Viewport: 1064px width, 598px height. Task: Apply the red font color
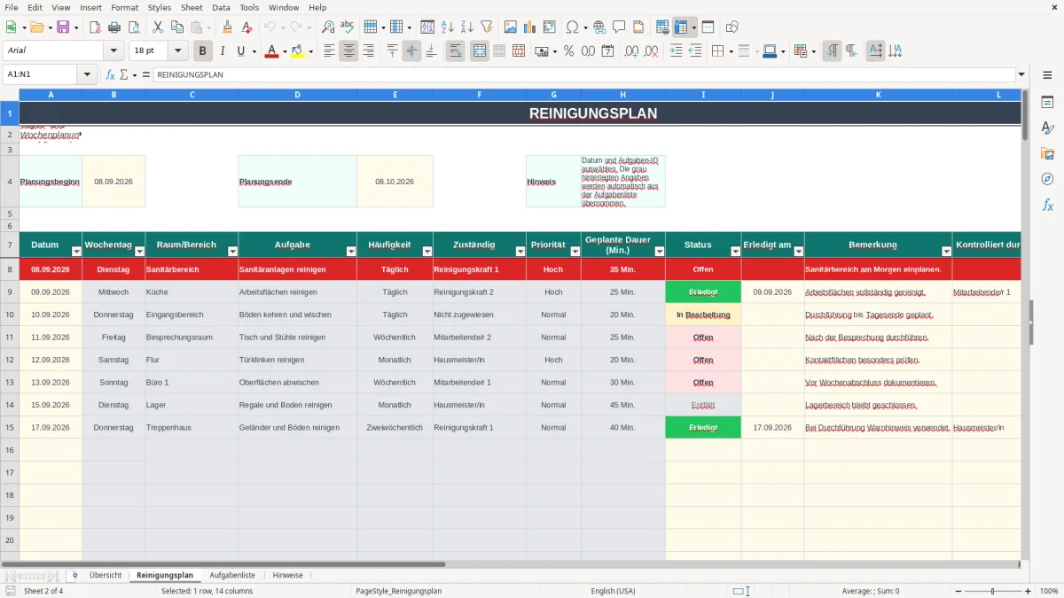[x=271, y=51]
